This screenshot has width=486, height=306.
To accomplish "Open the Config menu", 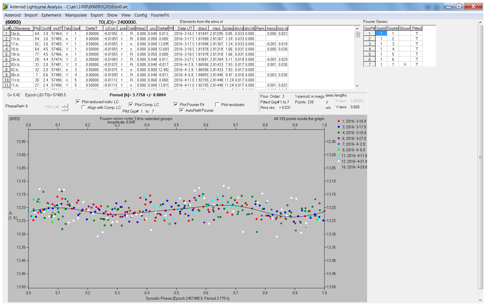I will pos(141,15).
